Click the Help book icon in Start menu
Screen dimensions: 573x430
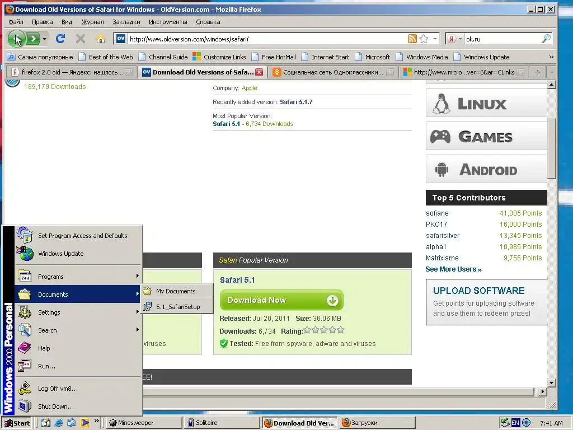[25, 348]
